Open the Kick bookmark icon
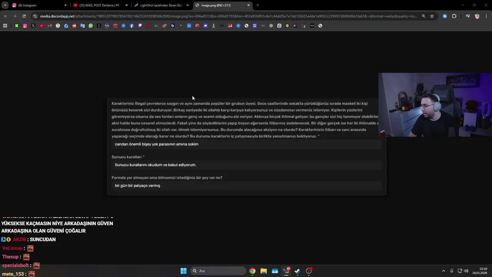Image resolution: width=492 pixels, height=277 pixels. [x=17, y=26]
